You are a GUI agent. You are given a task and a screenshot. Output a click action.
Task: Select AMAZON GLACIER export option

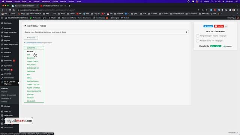pos(34,91)
